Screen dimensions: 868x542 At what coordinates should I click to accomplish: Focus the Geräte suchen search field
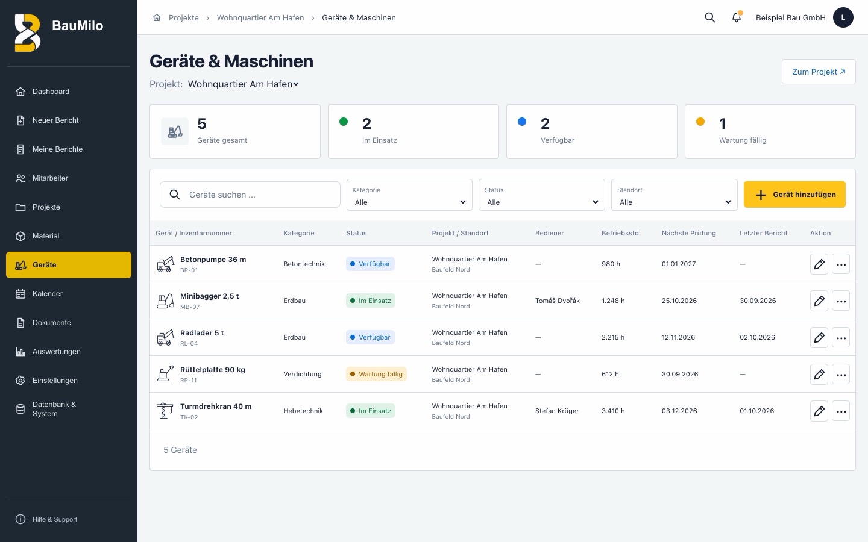point(250,195)
